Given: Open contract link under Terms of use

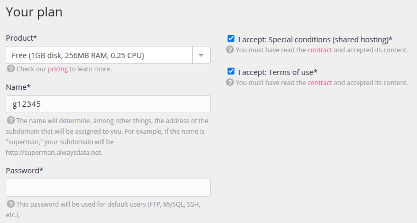Looking at the screenshot, I should click(320, 82).
